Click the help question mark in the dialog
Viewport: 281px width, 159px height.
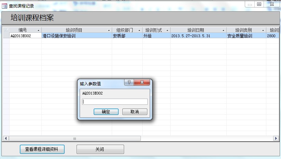pos(129,83)
